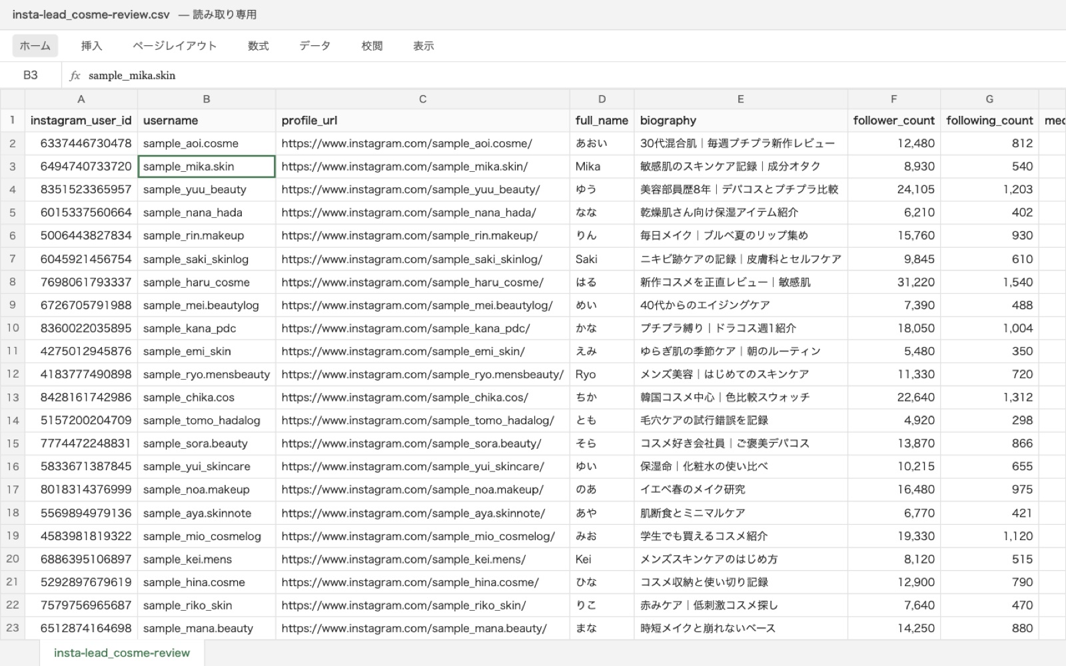The height and width of the screenshot is (666, 1066).
Task: Switch to the 挿入 tab
Action: tap(91, 46)
